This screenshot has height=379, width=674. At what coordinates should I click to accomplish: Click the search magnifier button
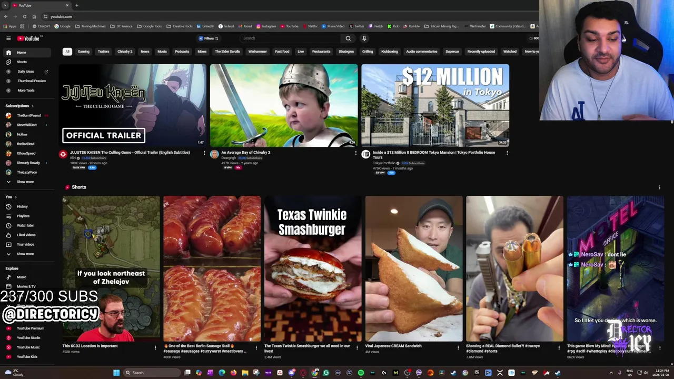[348, 38]
